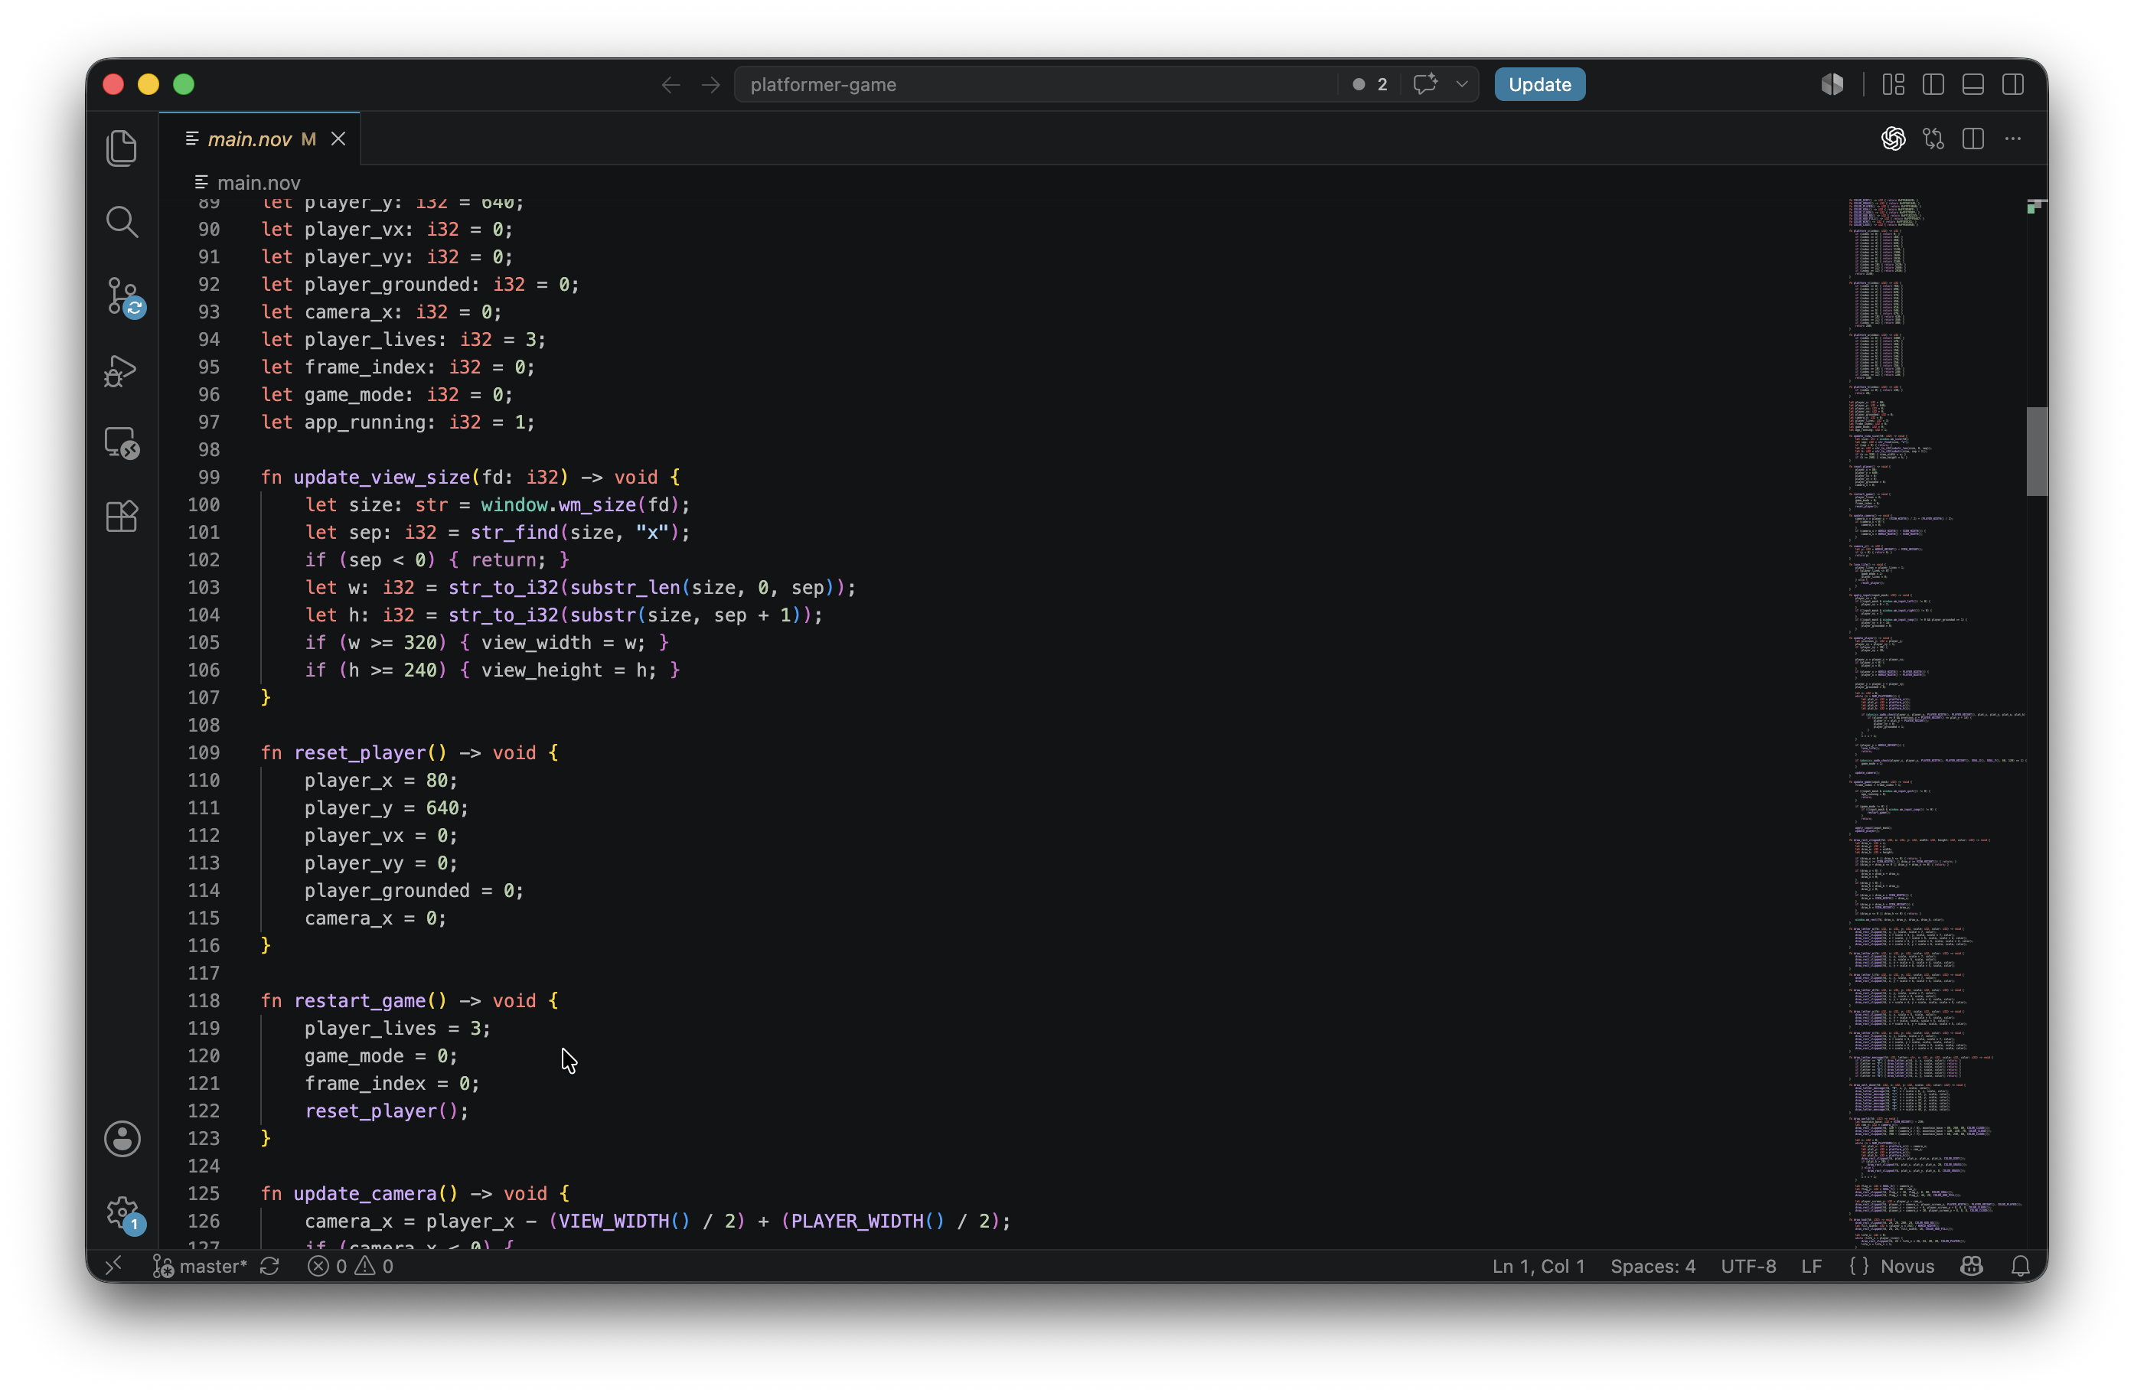The width and height of the screenshot is (2134, 1396).
Task: Go back in navigation history
Action: 671,84
